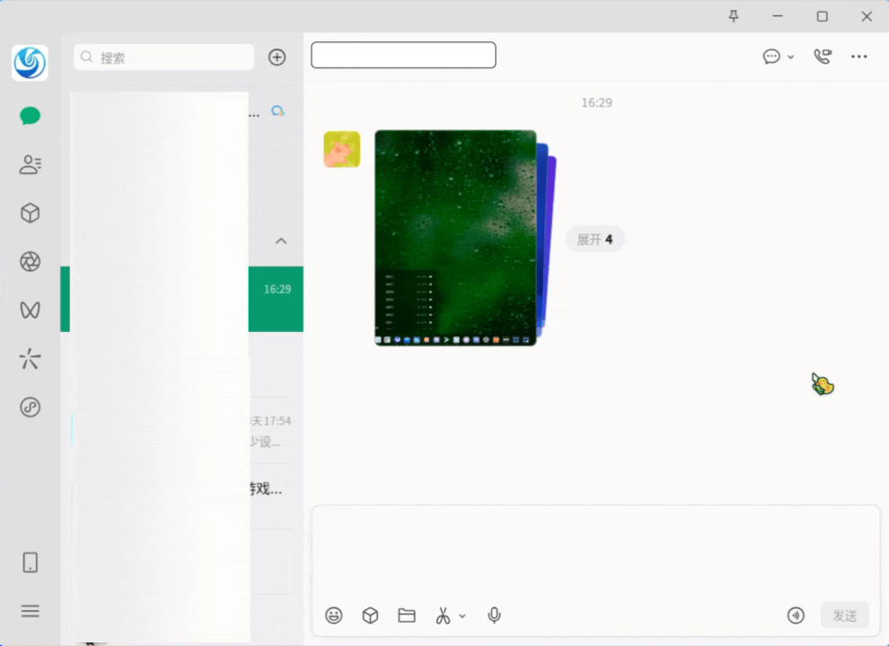The image size is (889, 646).
Task: Open the more options ellipsis menu
Action: [x=859, y=57]
